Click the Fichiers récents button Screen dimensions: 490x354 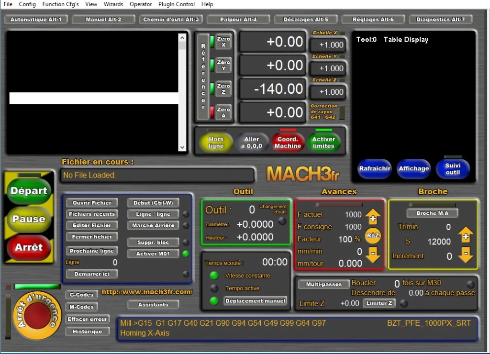point(92,214)
